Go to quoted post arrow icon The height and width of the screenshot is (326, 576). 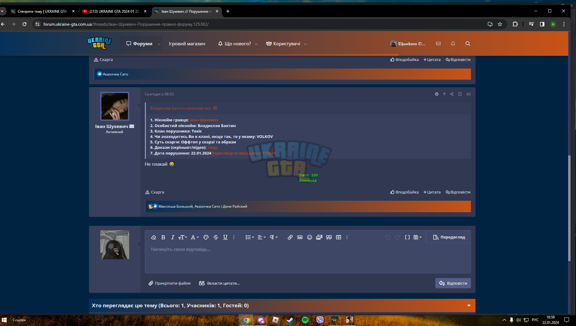click(x=215, y=108)
